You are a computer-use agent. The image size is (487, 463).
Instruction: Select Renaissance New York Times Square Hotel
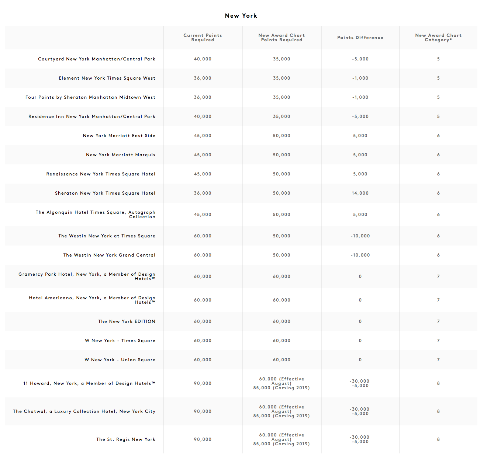(101, 174)
